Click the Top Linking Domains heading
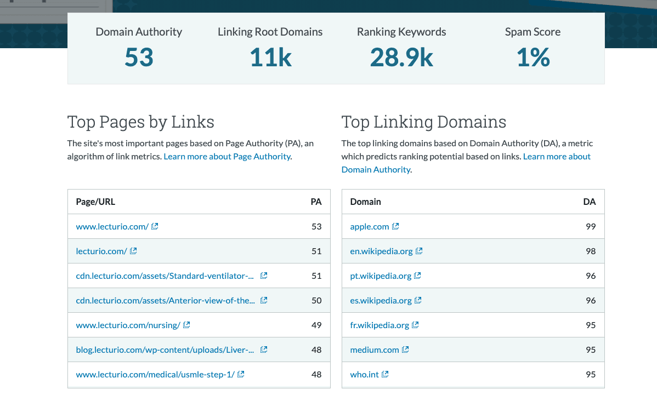This screenshot has width=657, height=401. click(x=423, y=122)
